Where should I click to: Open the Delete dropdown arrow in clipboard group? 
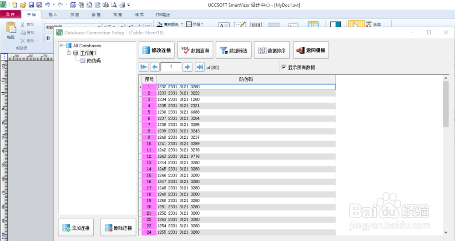pos(37,40)
